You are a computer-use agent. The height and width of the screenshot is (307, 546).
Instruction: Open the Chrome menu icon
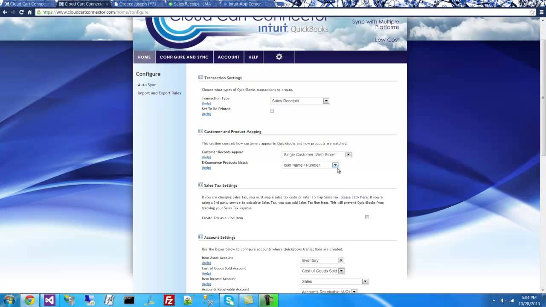click(540, 12)
